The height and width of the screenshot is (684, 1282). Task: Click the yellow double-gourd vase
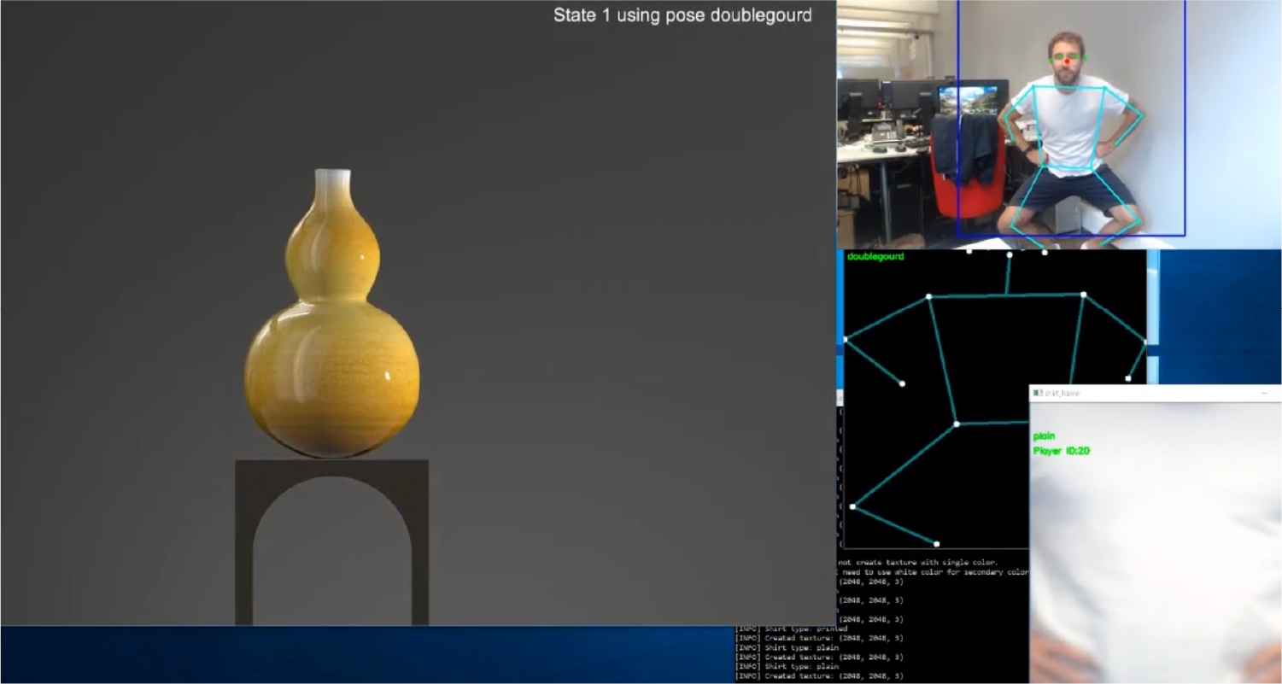tap(332, 313)
